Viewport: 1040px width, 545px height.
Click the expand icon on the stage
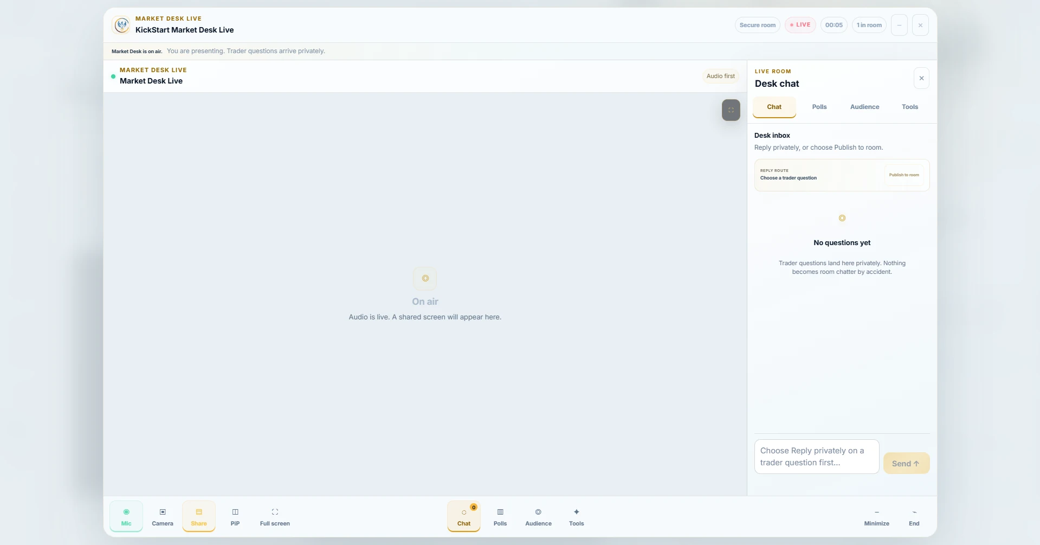731,110
